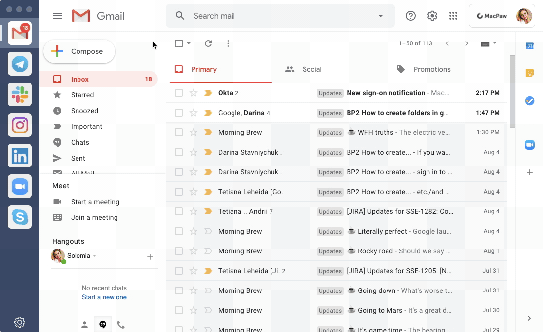Click the Start a new one chat link

(104, 297)
